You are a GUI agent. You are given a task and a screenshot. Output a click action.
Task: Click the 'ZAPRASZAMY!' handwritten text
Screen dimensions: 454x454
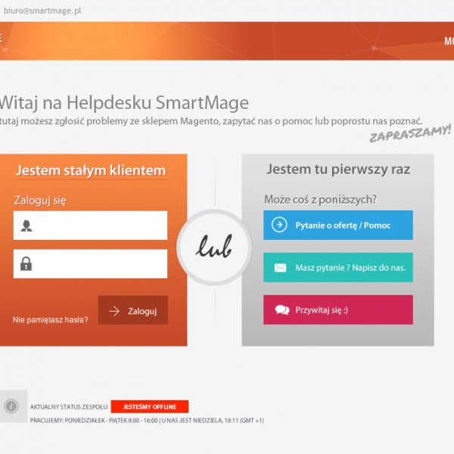410,133
